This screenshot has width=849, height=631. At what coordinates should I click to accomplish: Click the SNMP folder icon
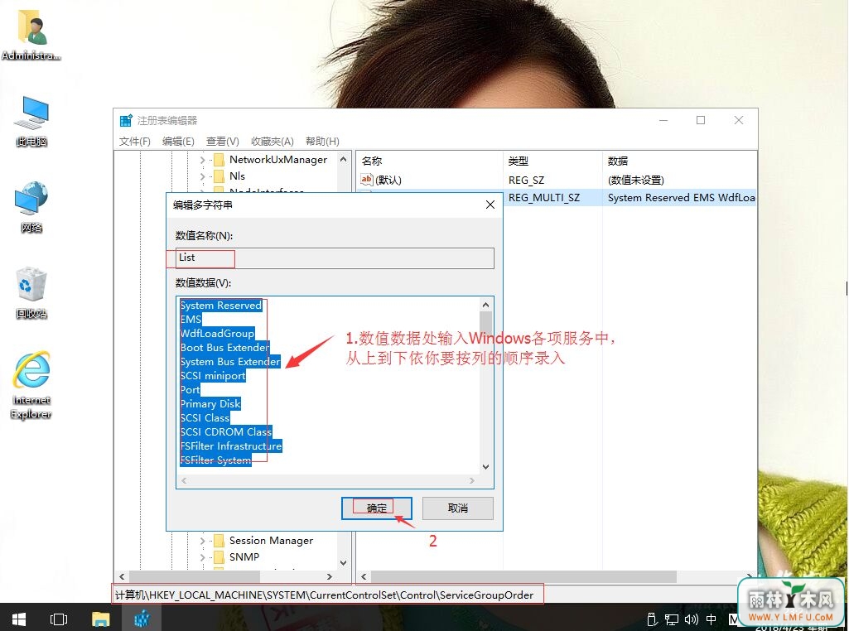[219, 556]
